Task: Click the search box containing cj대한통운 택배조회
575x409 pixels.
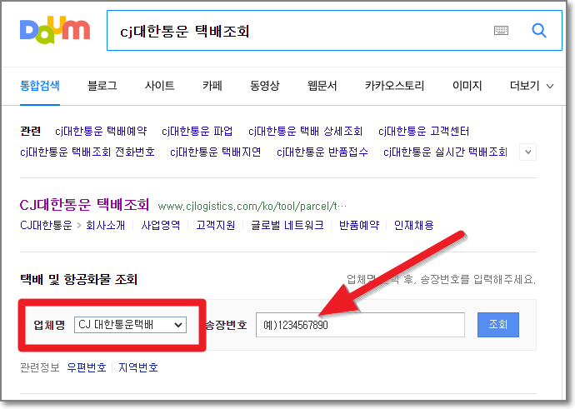Action: pyautogui.click(x=334, y=31)
